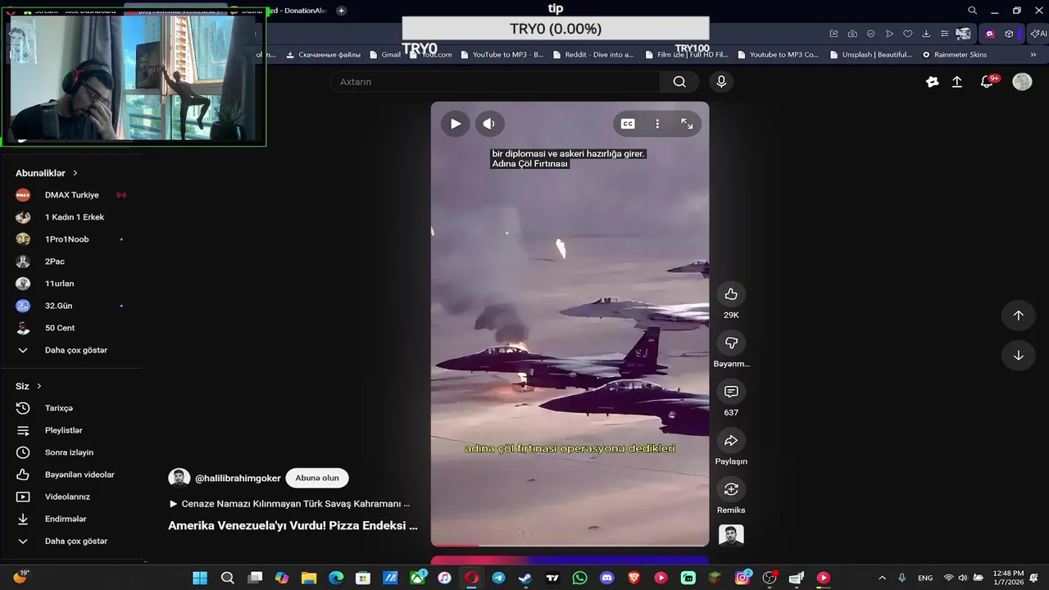Open the Reddit - Dive into bookmark

[593, 55]
